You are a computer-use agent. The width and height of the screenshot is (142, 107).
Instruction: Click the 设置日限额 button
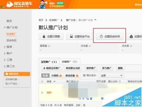(51, 37)
